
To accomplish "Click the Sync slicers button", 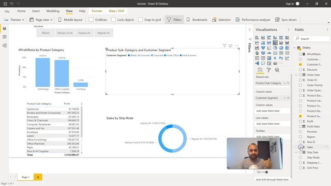I will (286, 20).
